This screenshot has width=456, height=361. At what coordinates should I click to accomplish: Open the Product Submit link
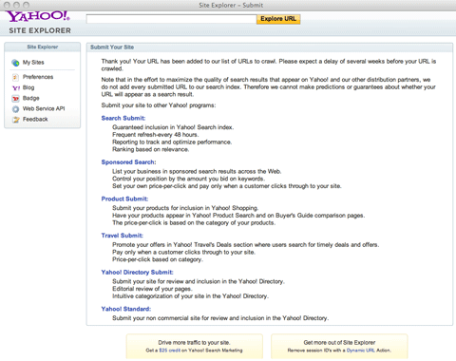click(124, 199)
